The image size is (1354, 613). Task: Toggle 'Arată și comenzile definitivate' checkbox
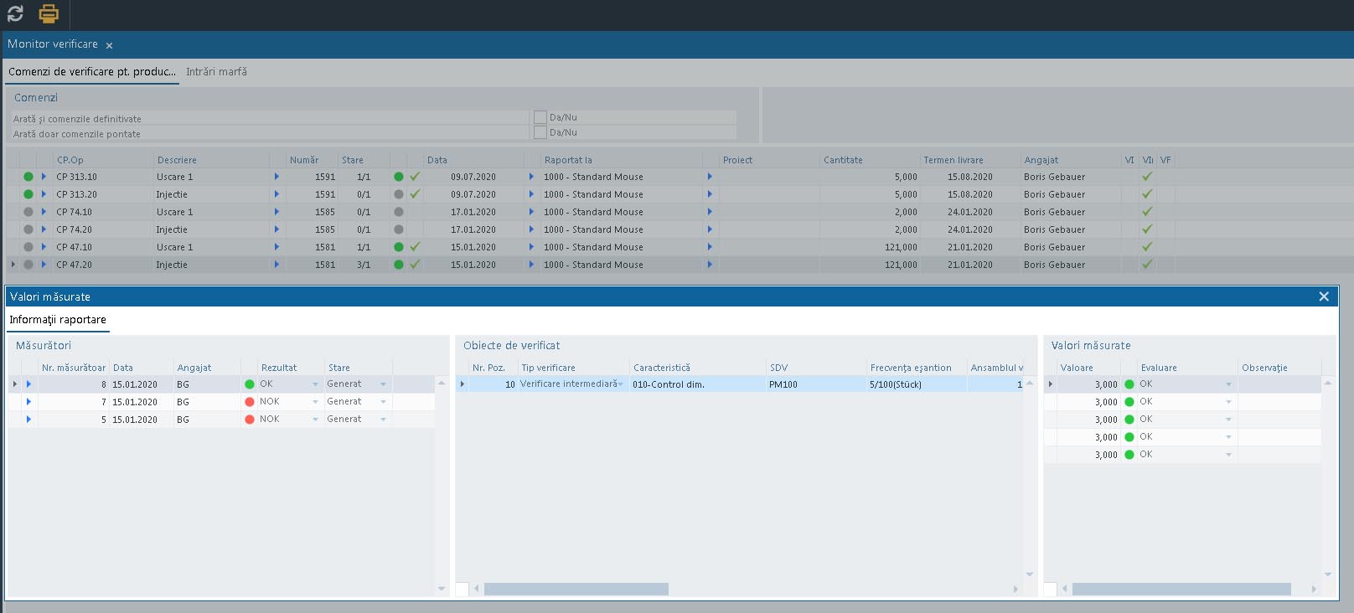(540, 117)
